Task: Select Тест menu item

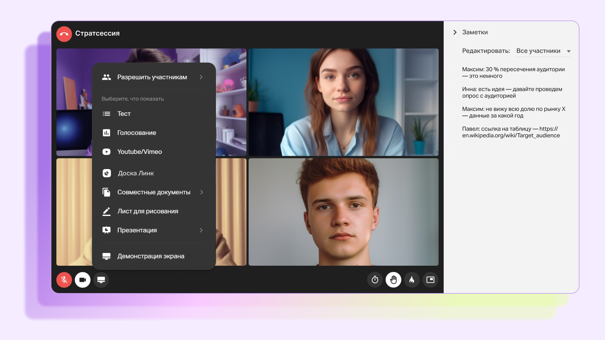Action: point(124,114)
